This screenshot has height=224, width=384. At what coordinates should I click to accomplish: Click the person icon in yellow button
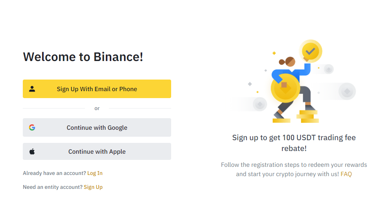pyautogui.click(x=32, y=89)
